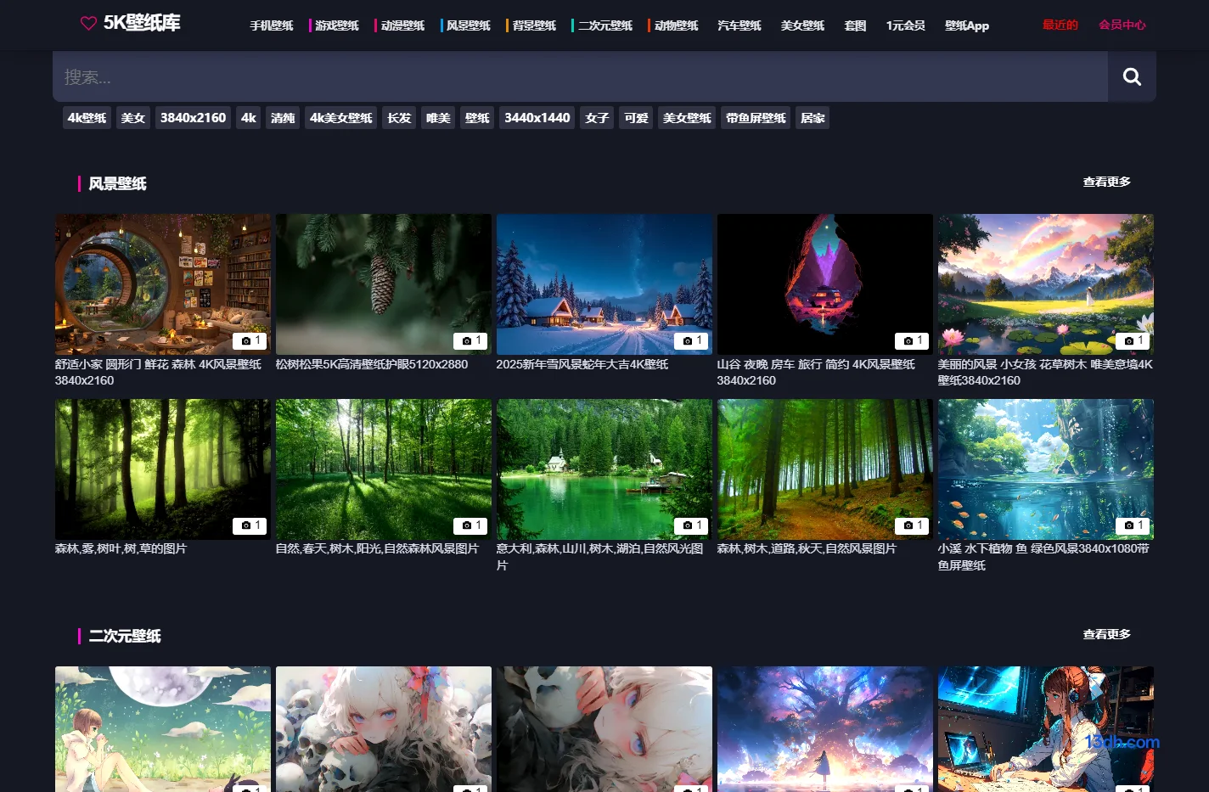Click camera badge on 森林,雾 thumbnail
Screen dimensions: 1209x792
tap(250, 525)
